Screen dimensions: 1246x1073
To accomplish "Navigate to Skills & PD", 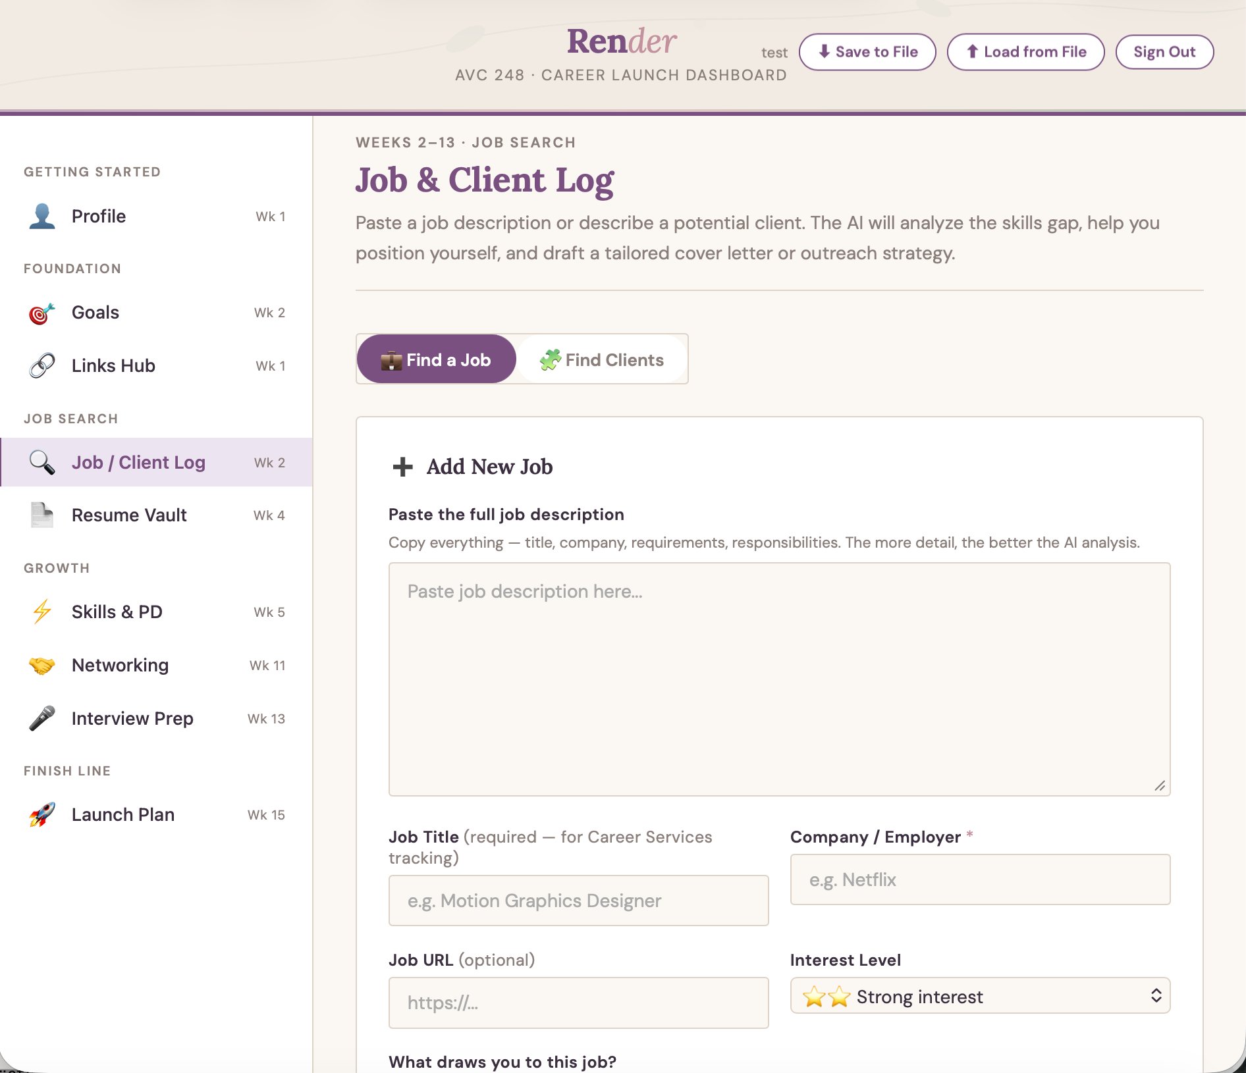I will [x=157, y=612].
